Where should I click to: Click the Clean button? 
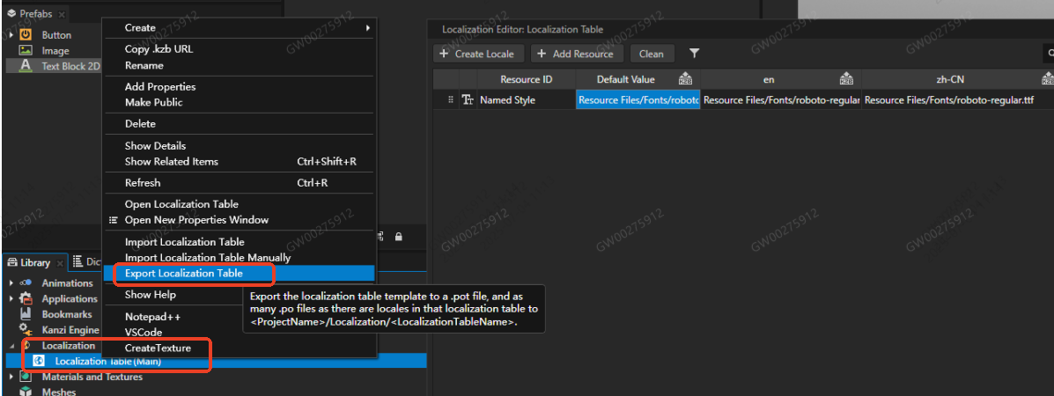coord(651,54)
